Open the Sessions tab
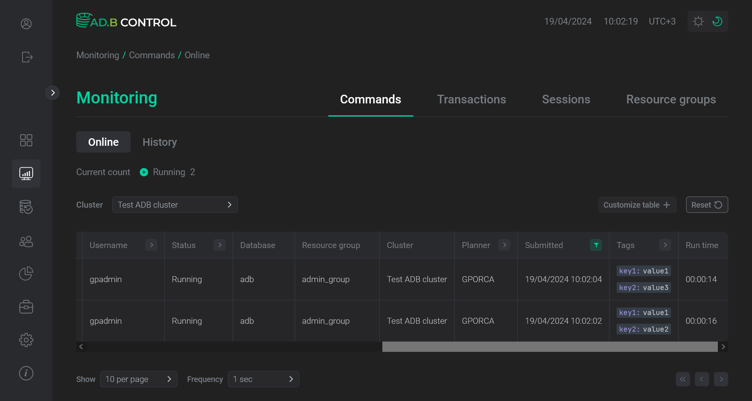 (566, 99)
